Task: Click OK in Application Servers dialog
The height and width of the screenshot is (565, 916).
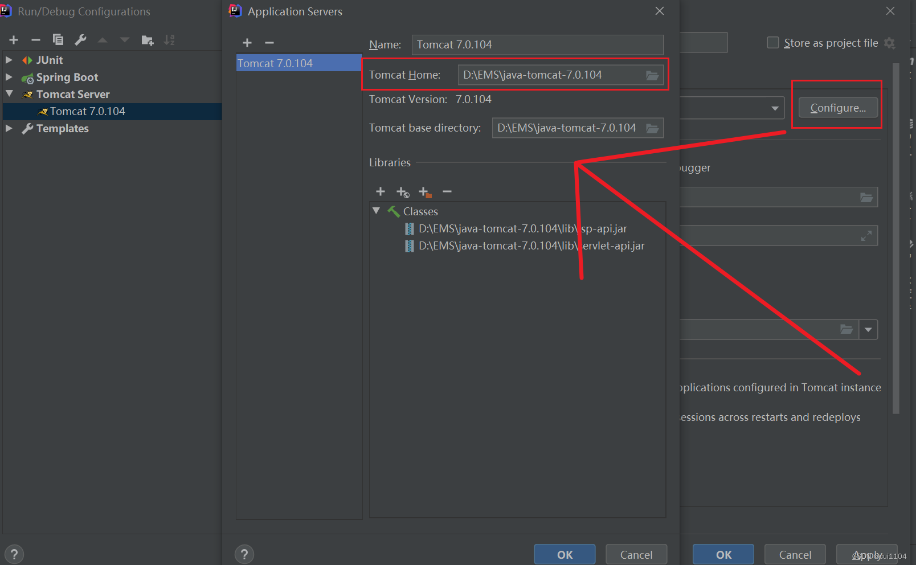Action: (x=565, y=554)
